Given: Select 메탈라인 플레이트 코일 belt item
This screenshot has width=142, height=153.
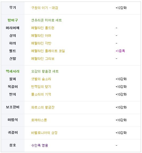Looking at the screenshot, I should [x=48, y=51].
